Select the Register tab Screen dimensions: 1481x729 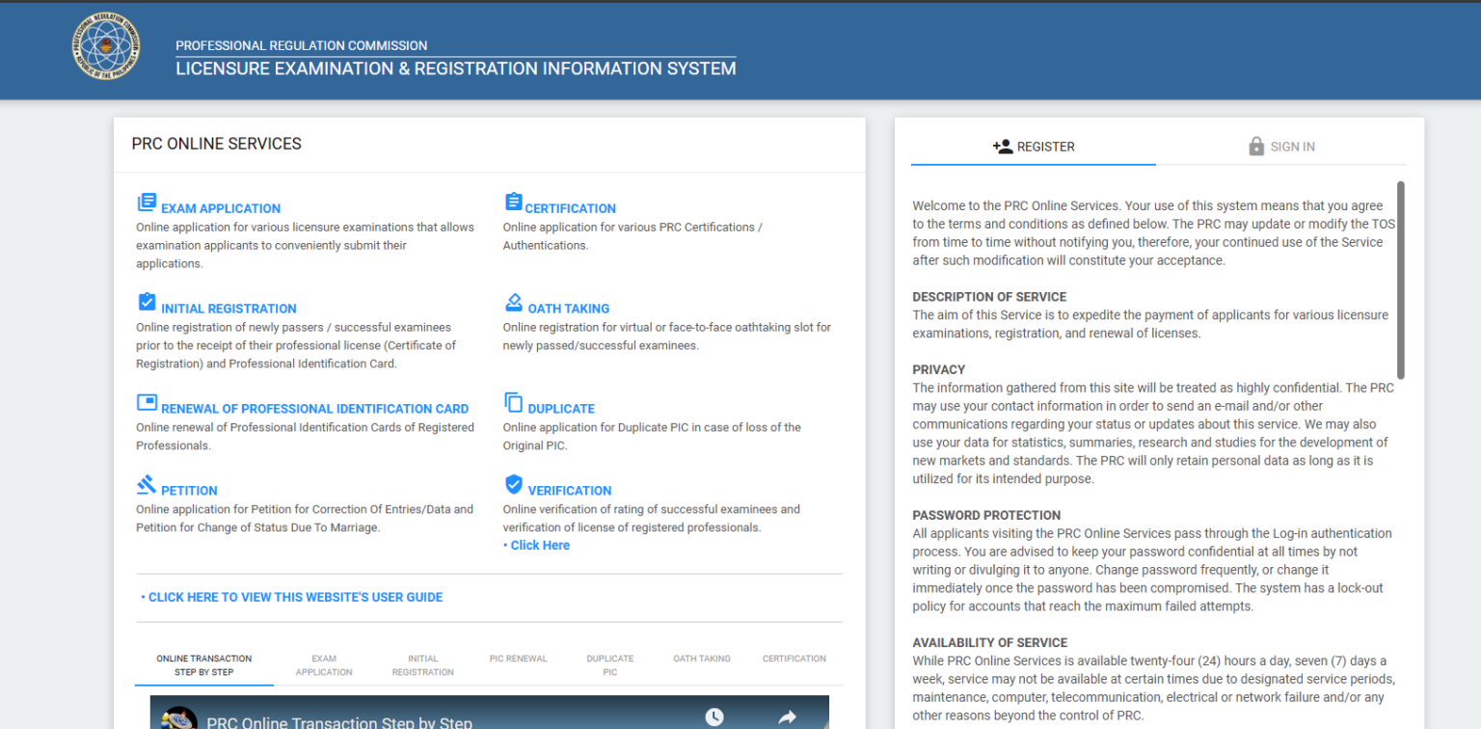tap(1034, 147)
